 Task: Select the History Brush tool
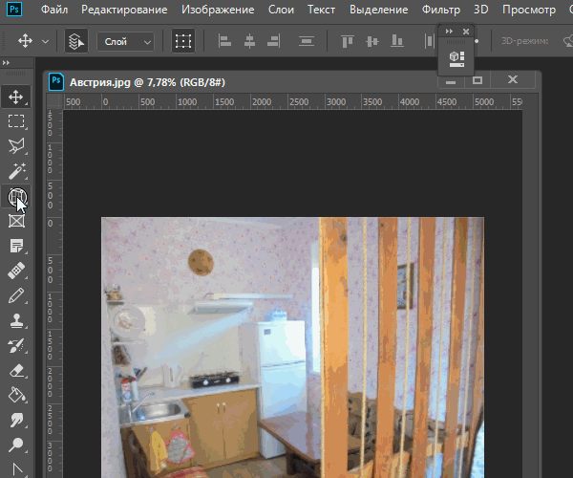(x=16, y=346)
